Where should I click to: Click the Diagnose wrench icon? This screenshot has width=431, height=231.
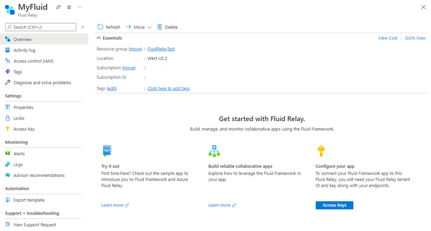pos(8,82)
